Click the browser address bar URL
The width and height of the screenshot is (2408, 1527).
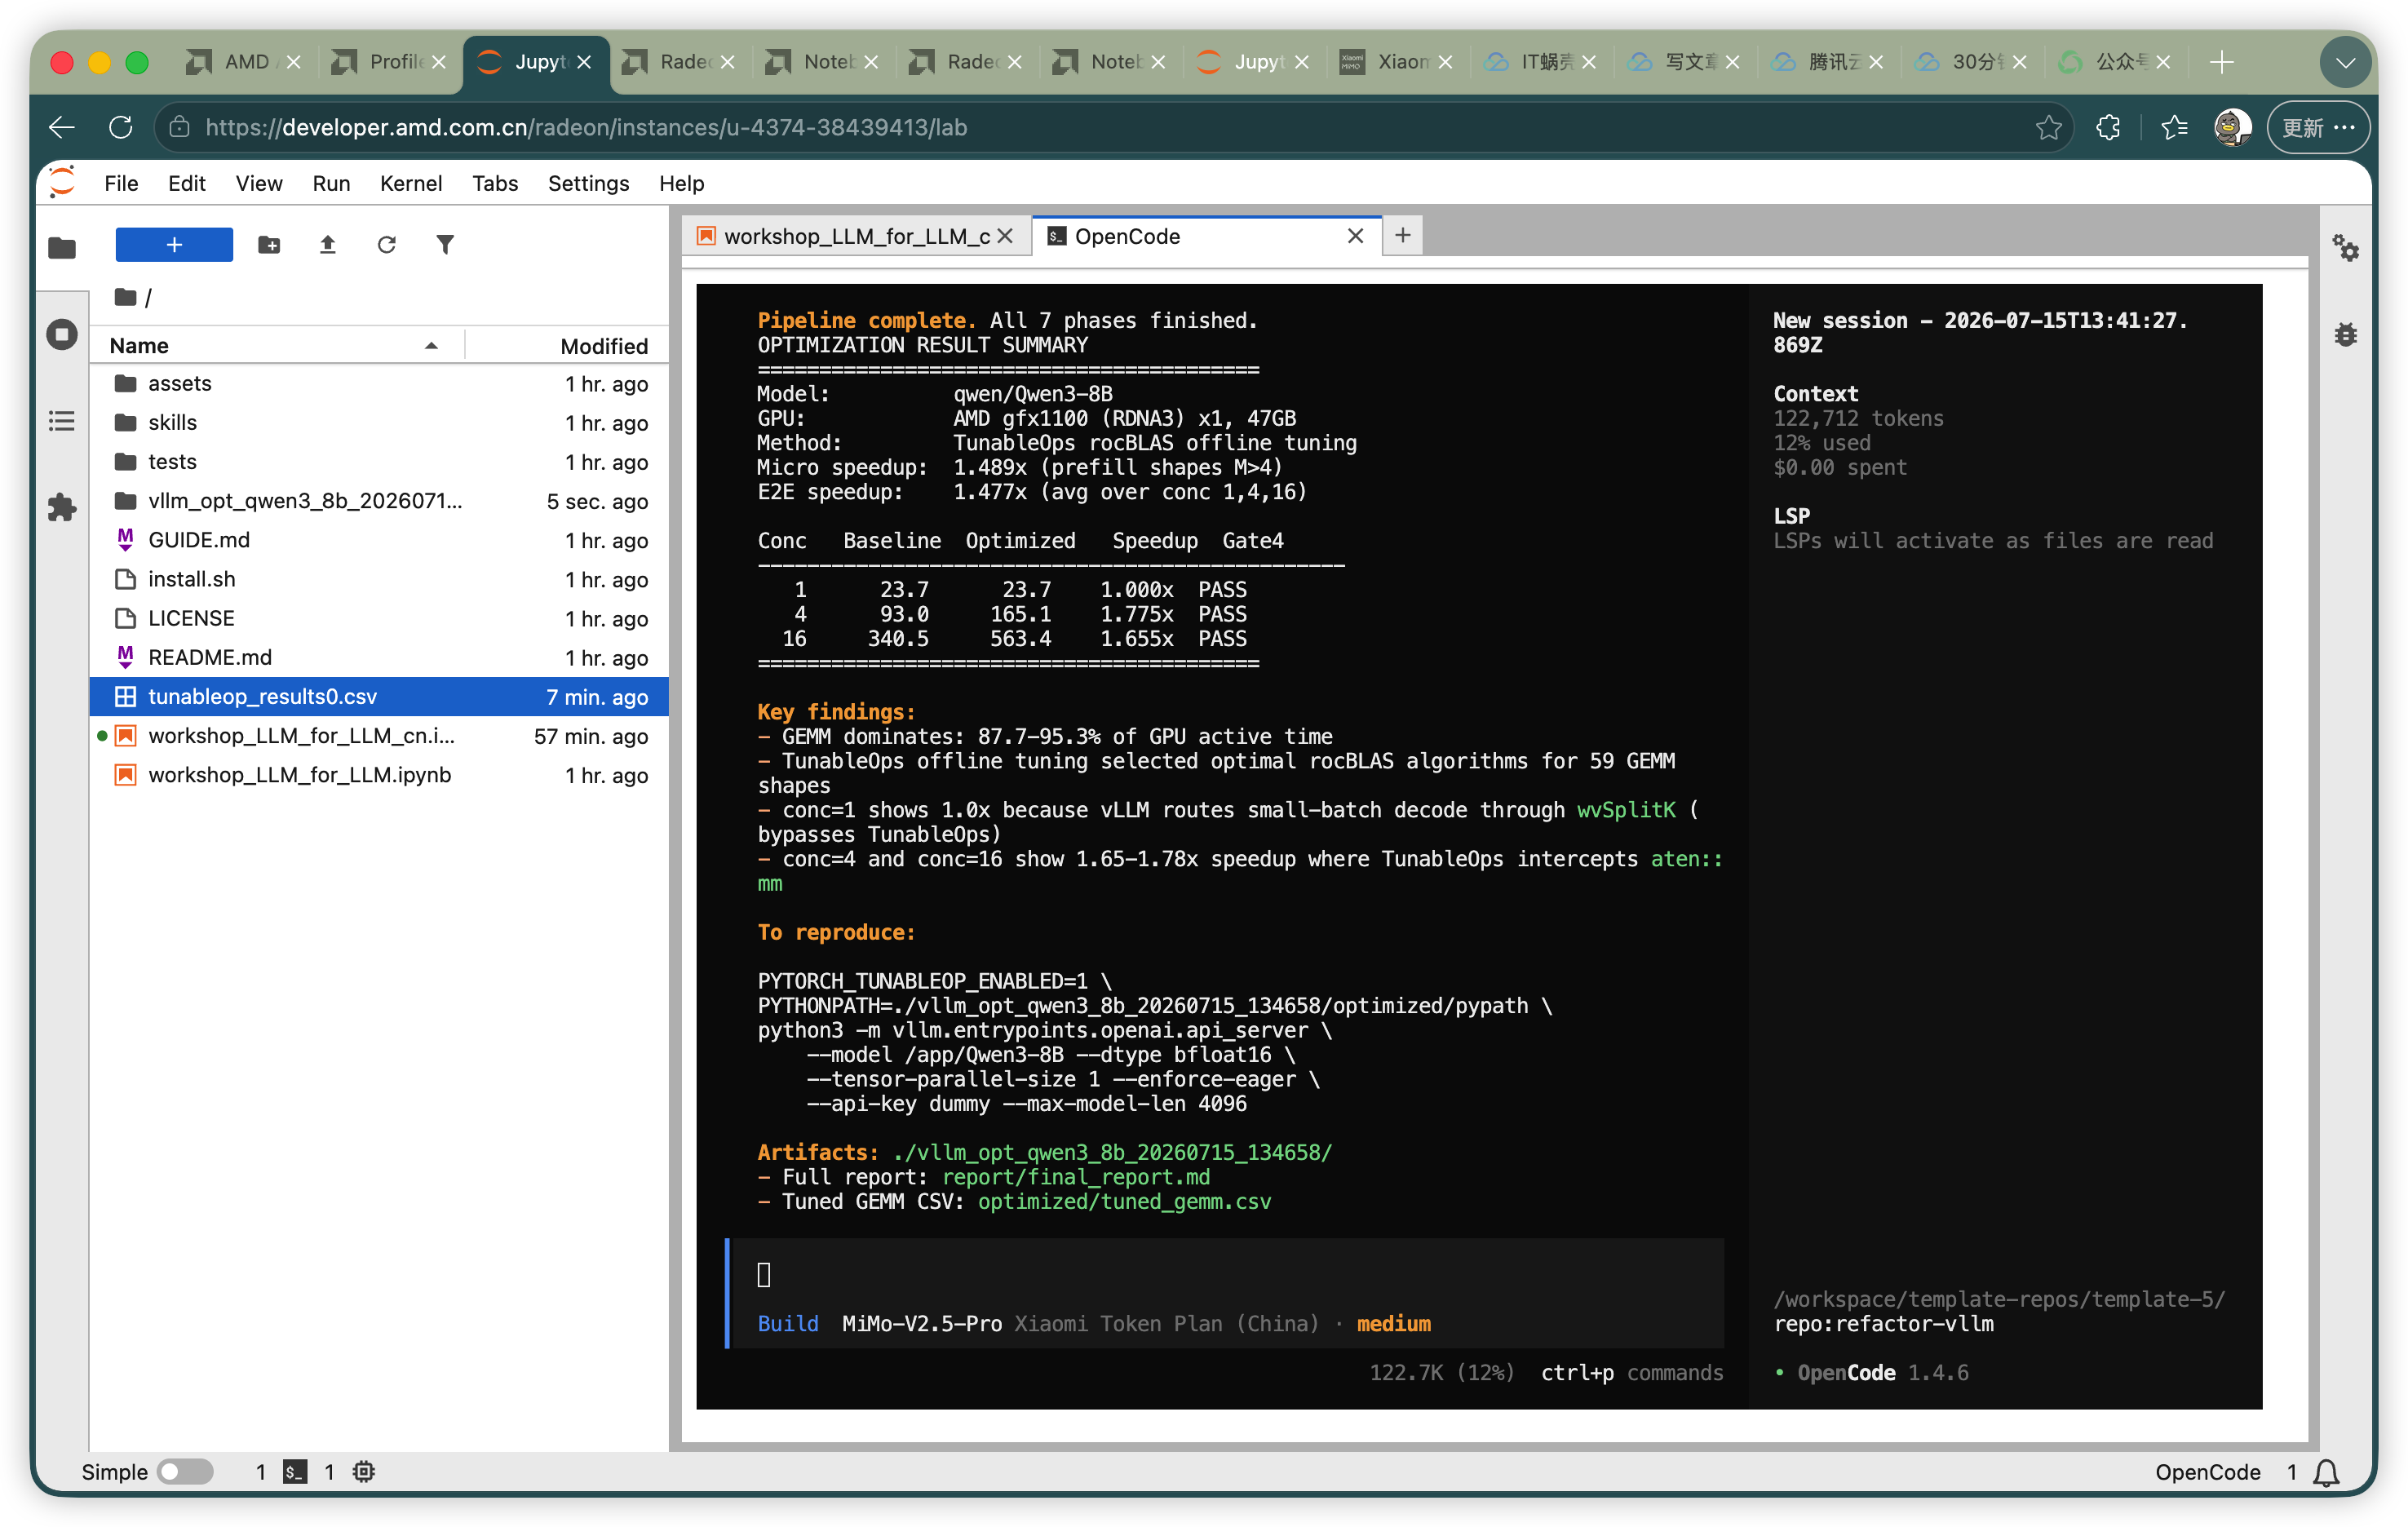[587, 127]
